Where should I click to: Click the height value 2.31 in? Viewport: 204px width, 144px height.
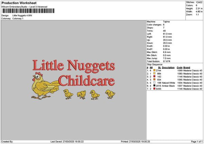coord(199,8)
